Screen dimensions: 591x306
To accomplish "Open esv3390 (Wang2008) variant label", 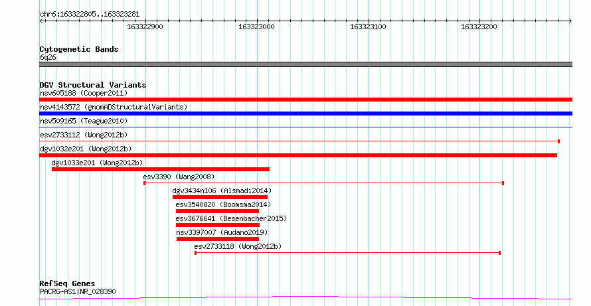I will pyautogui.click(x=179, y=177).
